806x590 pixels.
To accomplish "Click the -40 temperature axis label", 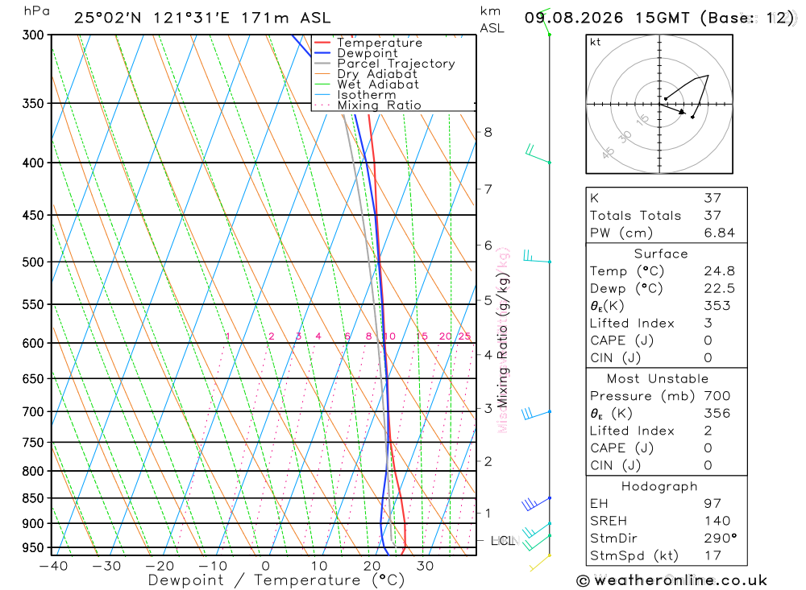I will (53, 567).
